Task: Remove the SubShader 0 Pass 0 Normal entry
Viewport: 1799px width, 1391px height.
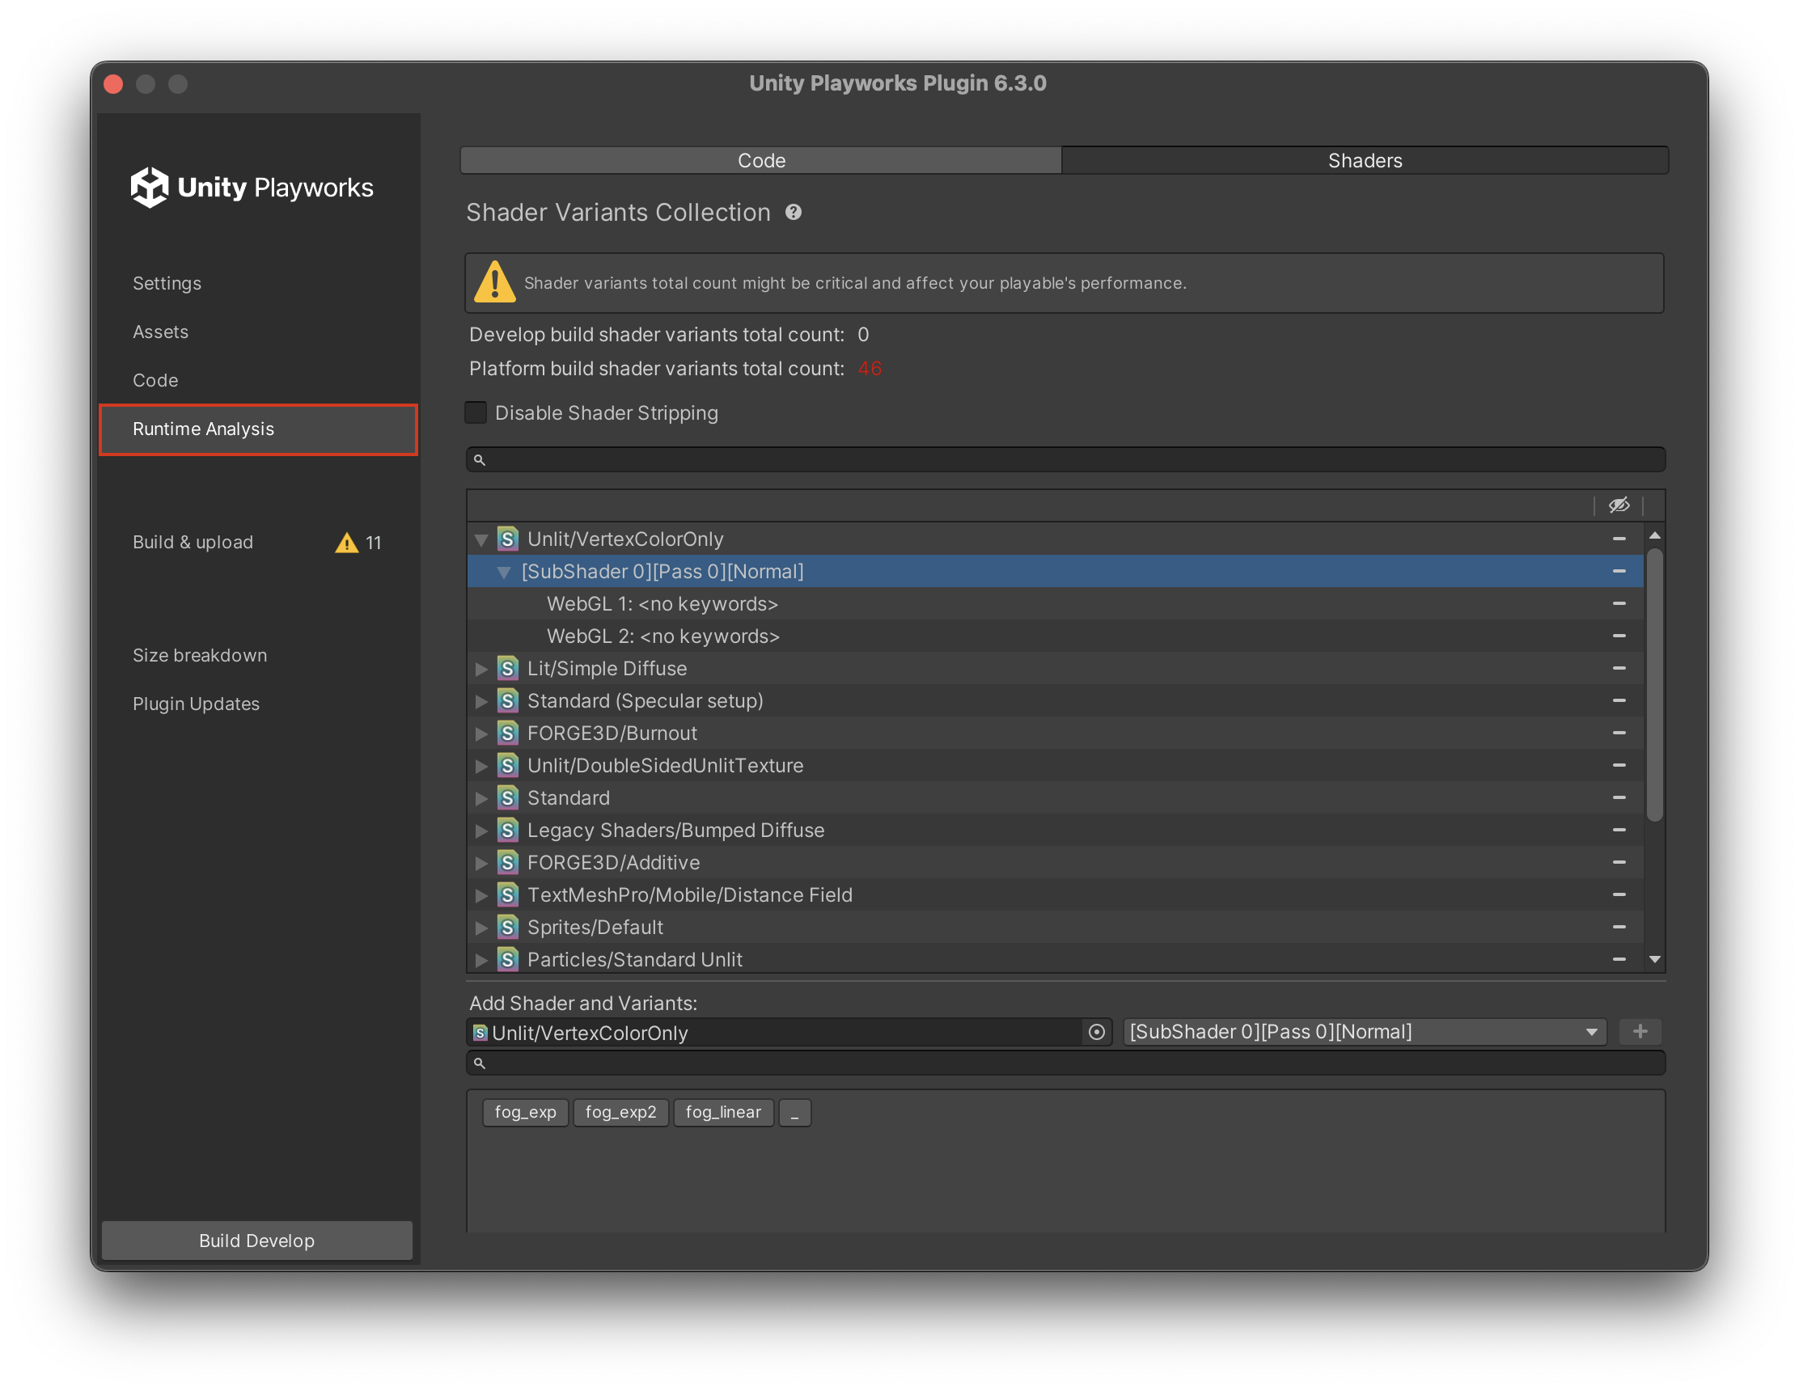Action: click(x=1619, y=572)
